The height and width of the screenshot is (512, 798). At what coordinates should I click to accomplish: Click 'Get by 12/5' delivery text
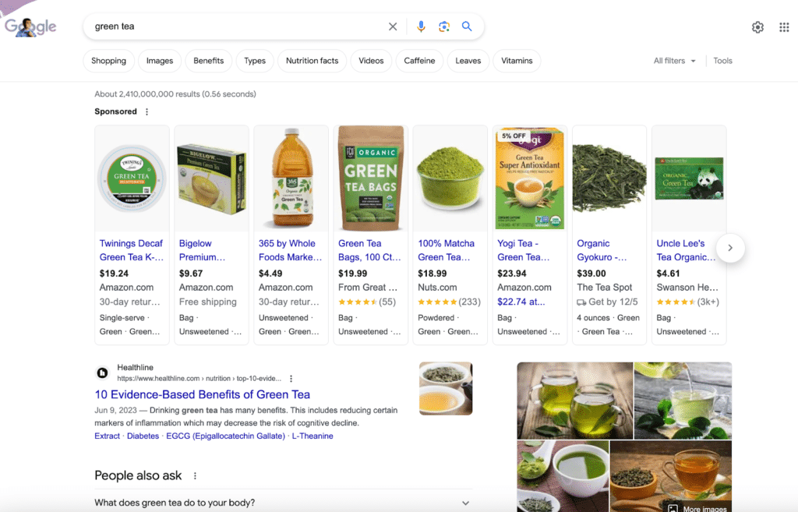click(x=613, y=302)
